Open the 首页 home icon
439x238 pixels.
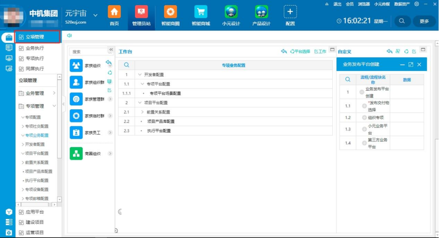114,12
